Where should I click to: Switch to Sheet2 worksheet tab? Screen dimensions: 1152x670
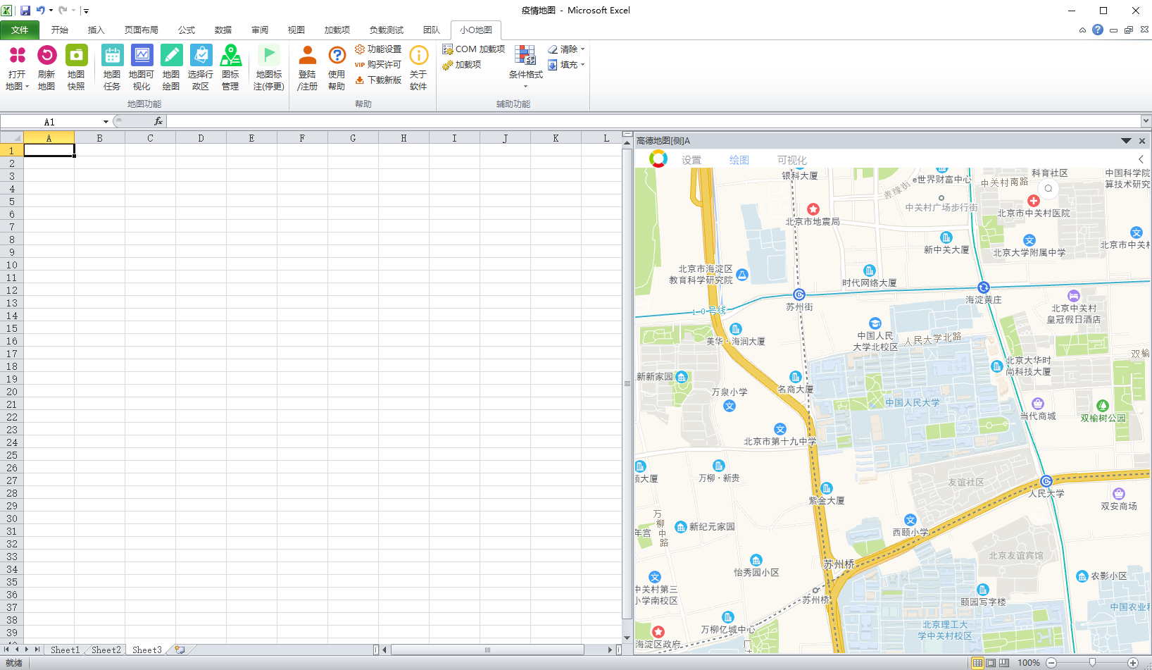pyautogui.click(x=106, y=650)
